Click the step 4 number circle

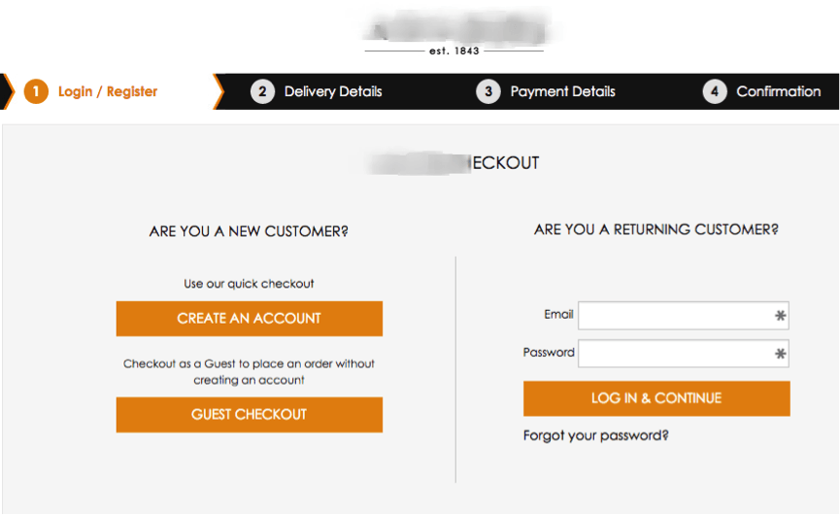click(x=715, y=91)
